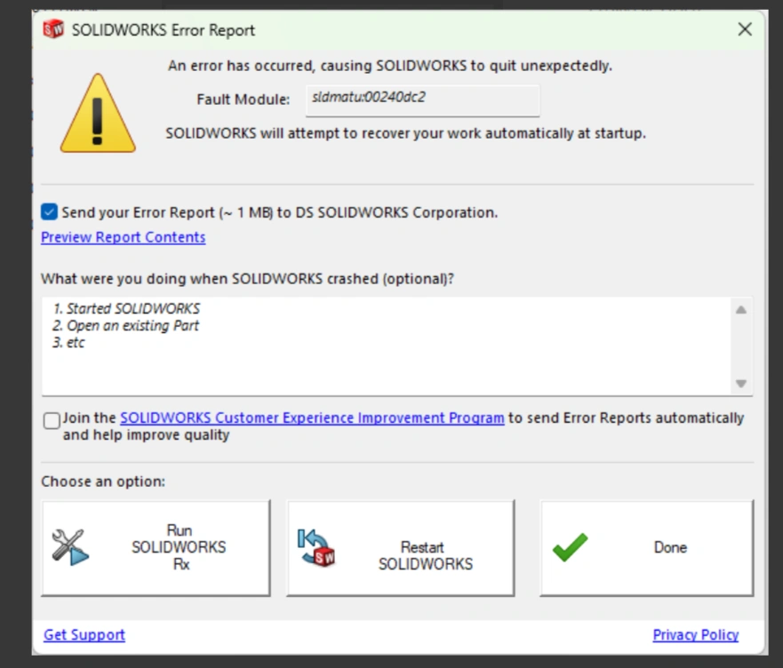Click the Send your Error Report label text
This screenshot has height=668, width=783.
(280, 212)
